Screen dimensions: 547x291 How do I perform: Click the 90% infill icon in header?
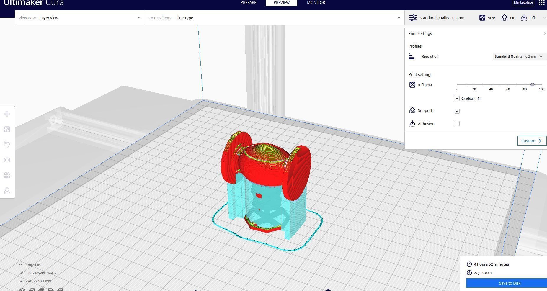[x=482, y=18]
